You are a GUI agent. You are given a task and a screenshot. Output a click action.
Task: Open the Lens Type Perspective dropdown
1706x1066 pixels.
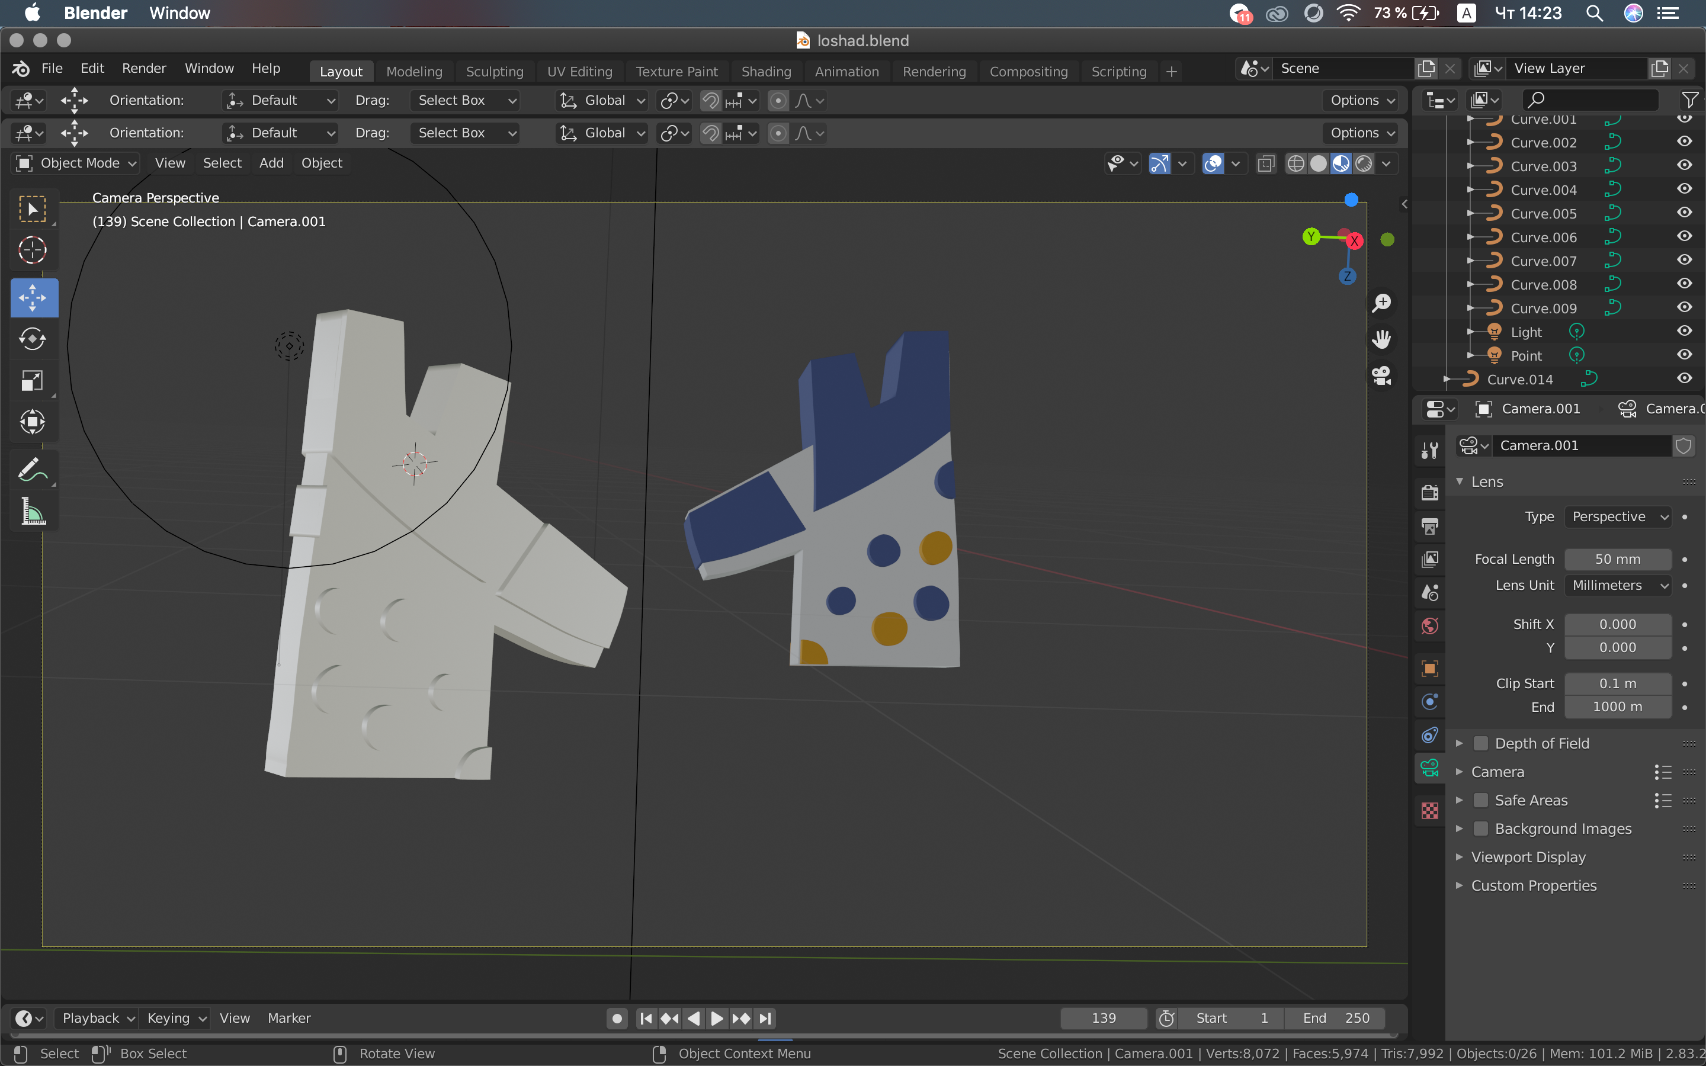(1618, 517)
